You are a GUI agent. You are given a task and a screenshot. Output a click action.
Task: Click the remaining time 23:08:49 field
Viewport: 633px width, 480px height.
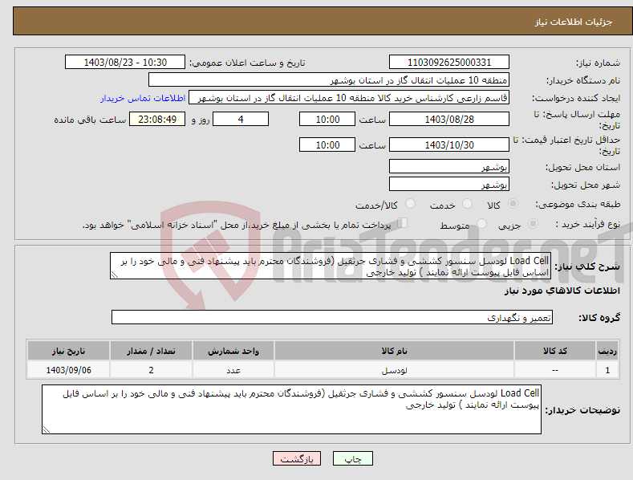[157, 119]
